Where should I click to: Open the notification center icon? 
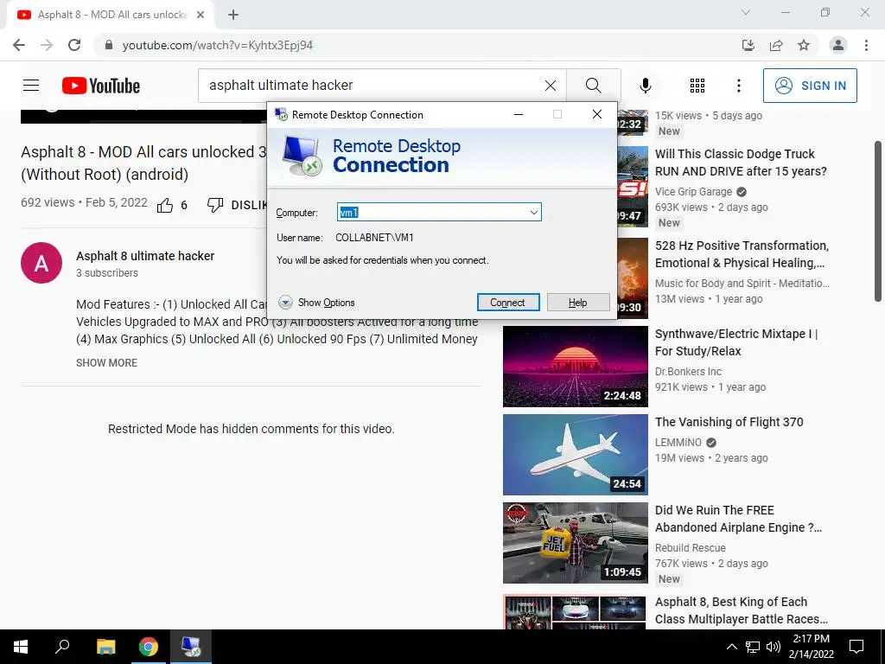click(x=856, y=647)
